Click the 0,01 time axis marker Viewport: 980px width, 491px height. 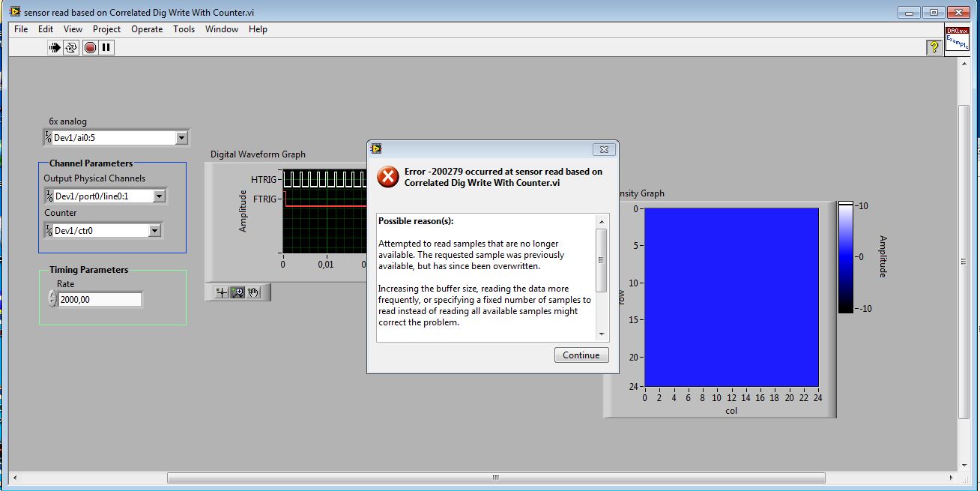[x=325, y=264]
